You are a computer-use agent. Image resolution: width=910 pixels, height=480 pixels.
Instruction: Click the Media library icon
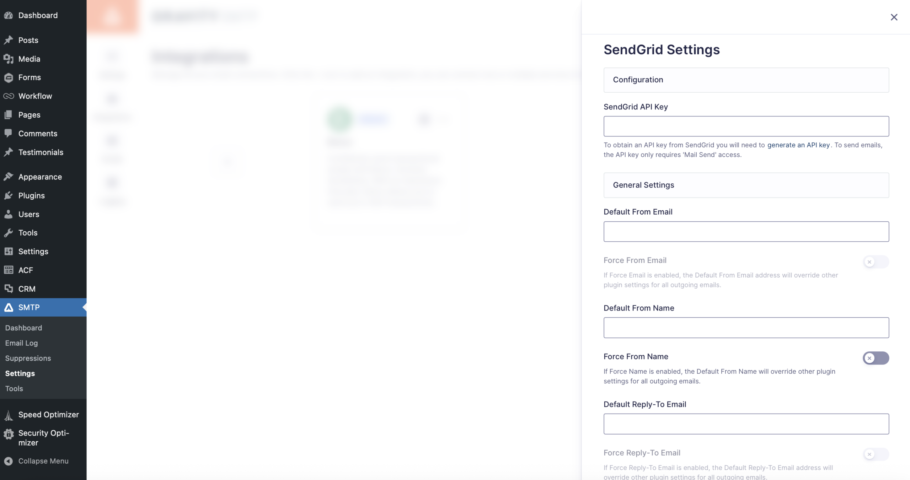[9, 59]
